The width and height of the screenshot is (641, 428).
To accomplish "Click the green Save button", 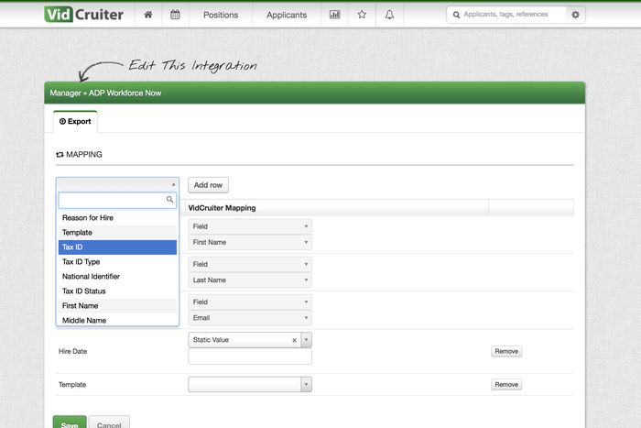I will tap(70, 423).
